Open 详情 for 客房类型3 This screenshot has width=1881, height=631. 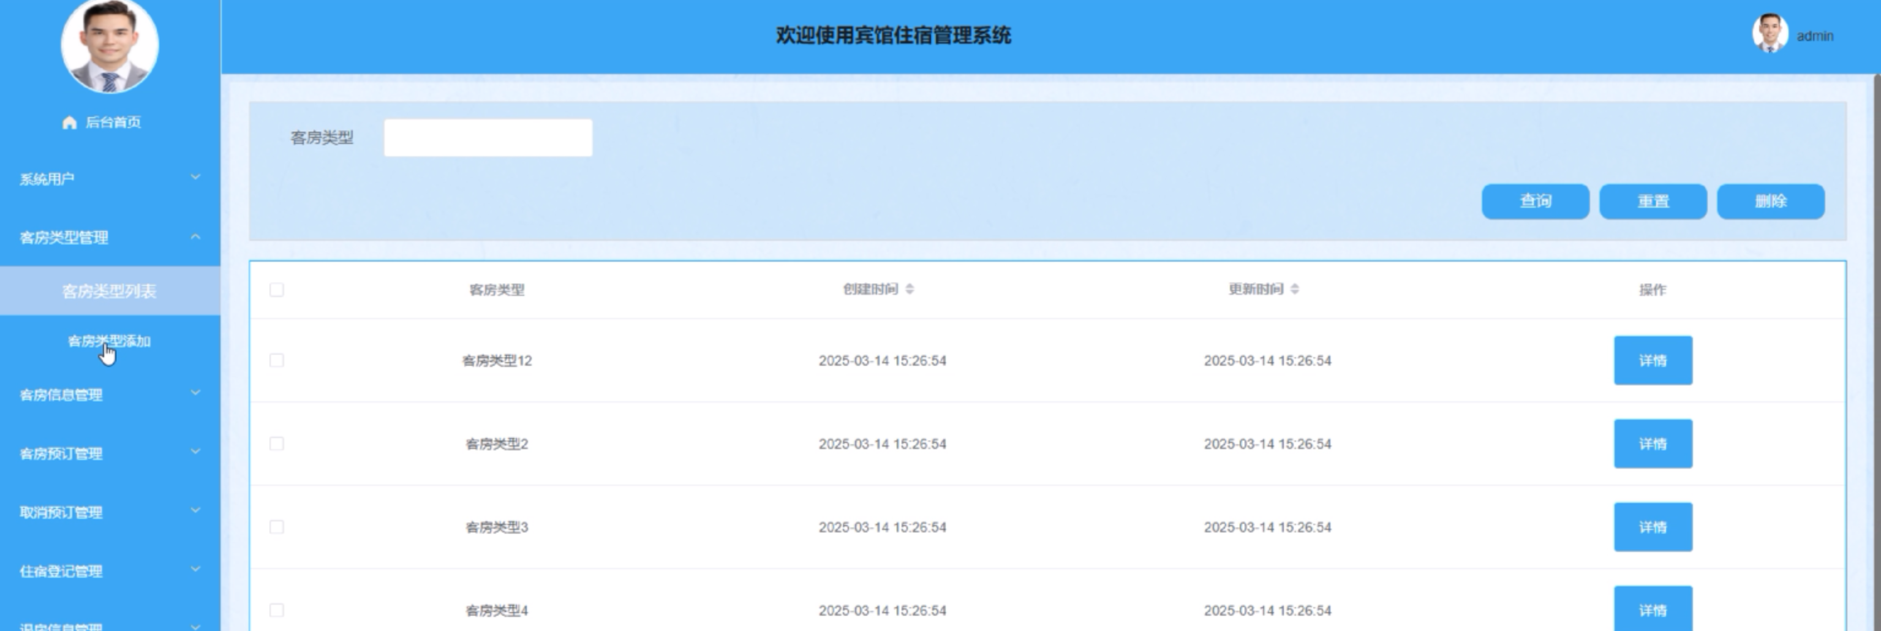click(x=1653, y=527)
